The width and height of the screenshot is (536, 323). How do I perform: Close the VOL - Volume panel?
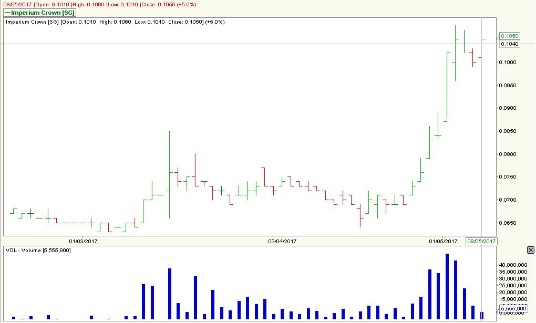pyautogui.click(x=531, y=250)
